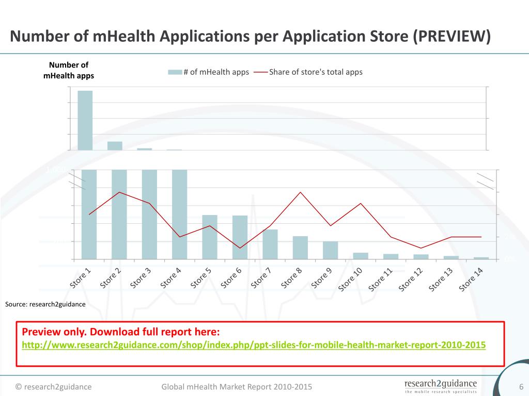Open the research2guidance full report download link

254,345
